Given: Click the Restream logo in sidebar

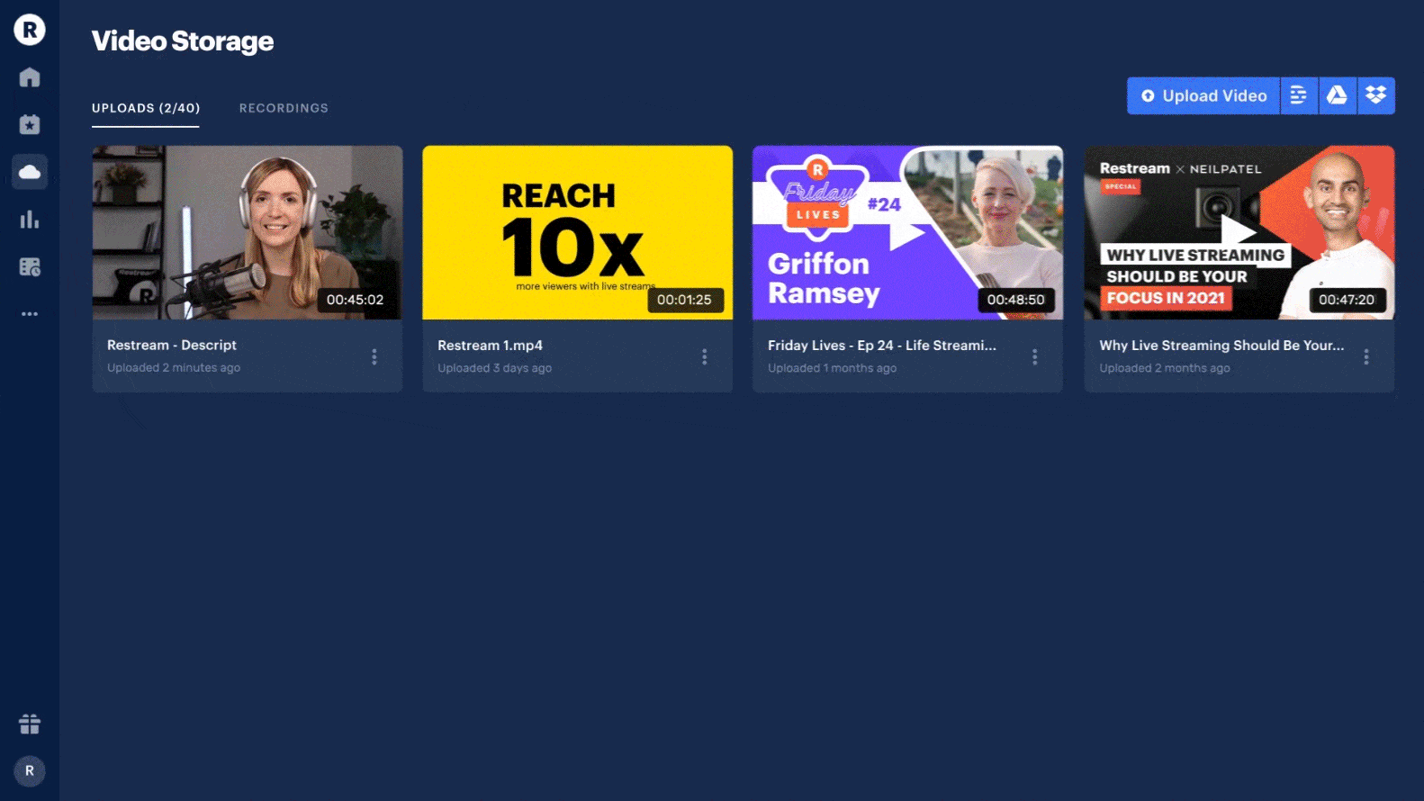Looking at the screenshot, I should (x=30, y=30).
